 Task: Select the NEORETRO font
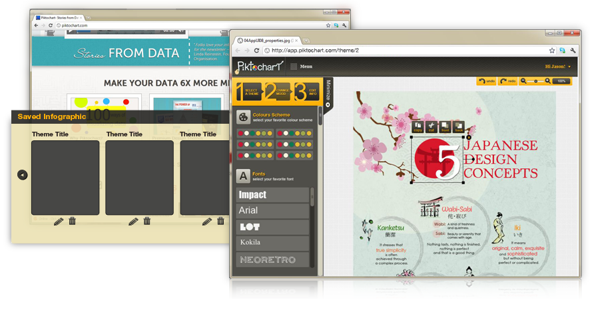pyautogui.click(x=272, y=259)
